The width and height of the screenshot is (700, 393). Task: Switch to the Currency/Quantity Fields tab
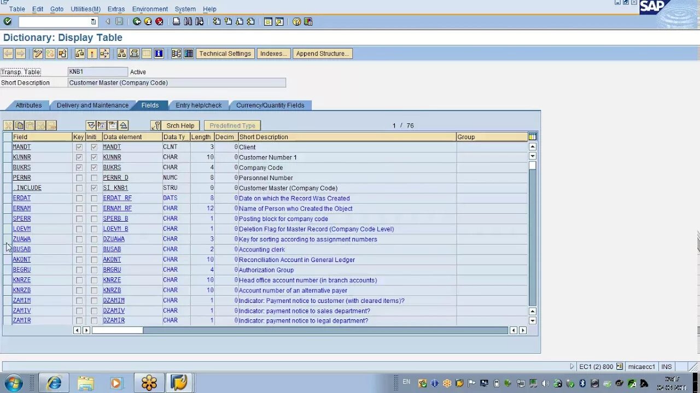coord(270,105)
